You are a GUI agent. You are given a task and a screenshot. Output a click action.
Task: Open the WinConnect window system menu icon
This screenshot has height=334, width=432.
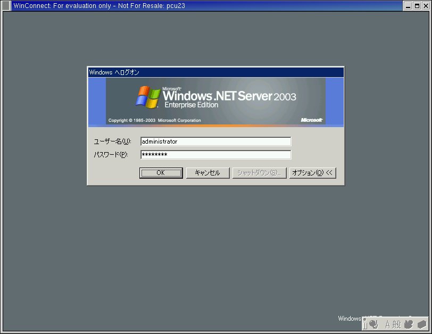(x=5, y=5)
